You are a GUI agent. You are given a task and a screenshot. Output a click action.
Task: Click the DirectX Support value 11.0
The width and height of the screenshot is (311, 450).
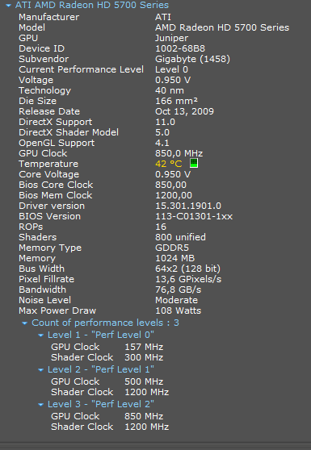coord(166,122)
